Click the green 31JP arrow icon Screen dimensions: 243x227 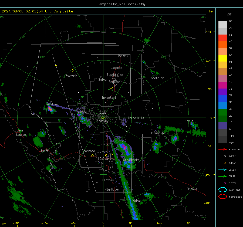[222, 176]
